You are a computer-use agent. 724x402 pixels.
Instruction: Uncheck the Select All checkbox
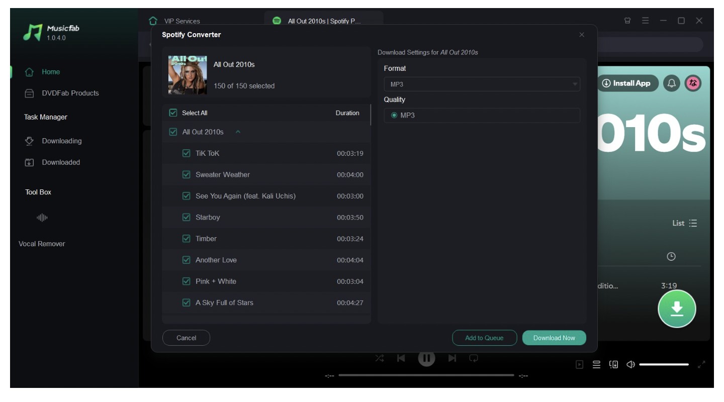(173, 113)
